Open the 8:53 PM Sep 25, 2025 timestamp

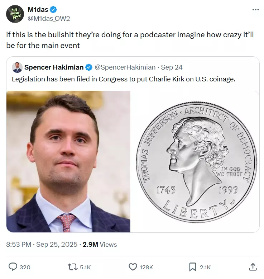(x=42, y=245)
